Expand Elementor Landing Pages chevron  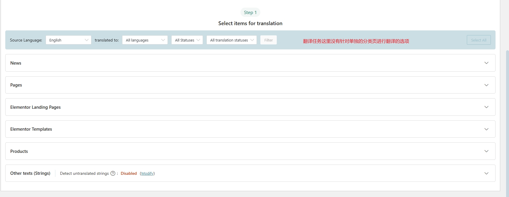[486, 107]
